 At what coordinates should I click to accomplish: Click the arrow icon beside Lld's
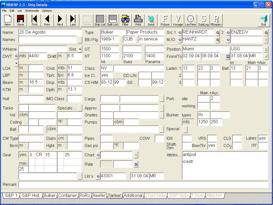click(x=98, y=176)
